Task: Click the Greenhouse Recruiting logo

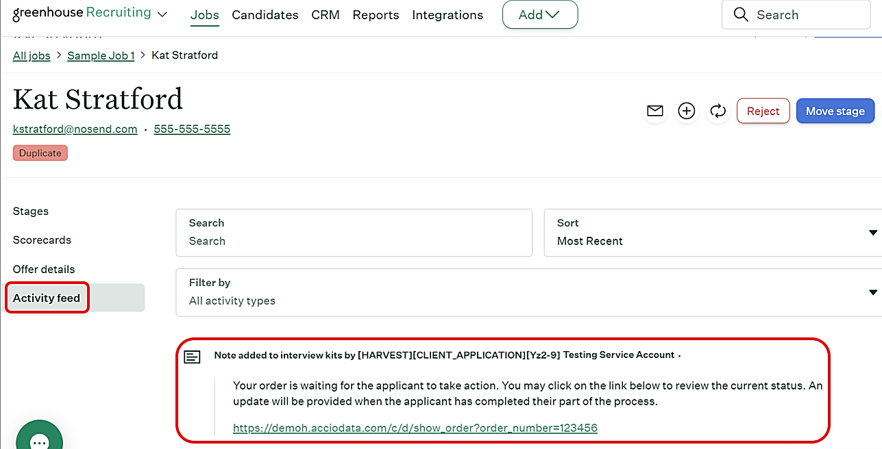Action: pyautogui.click(x=82, y=13)
